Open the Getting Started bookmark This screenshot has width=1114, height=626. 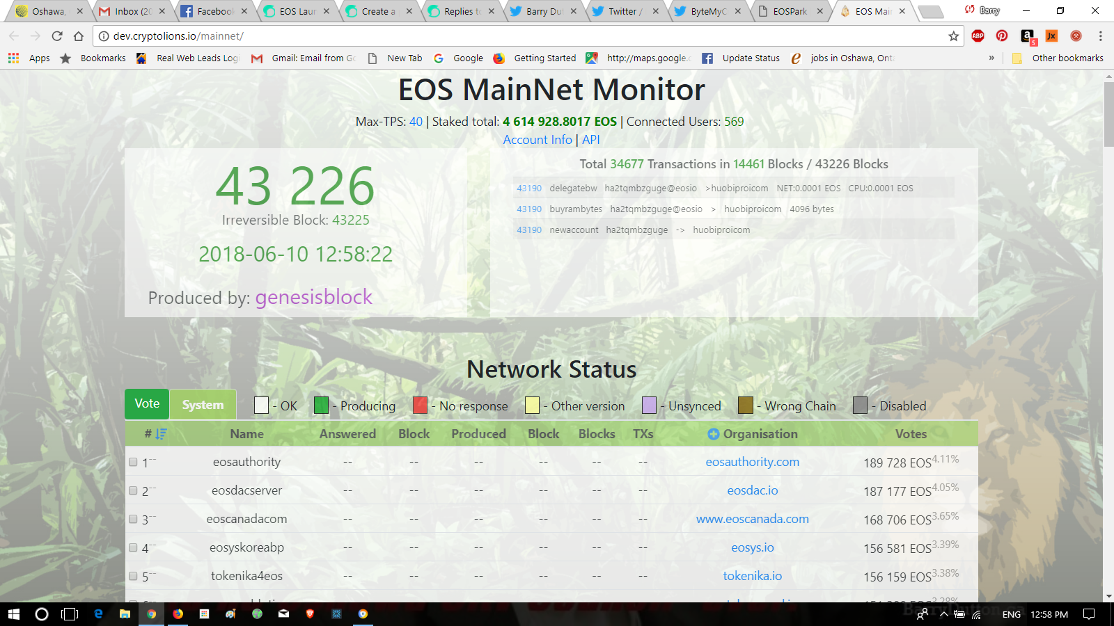536,58
